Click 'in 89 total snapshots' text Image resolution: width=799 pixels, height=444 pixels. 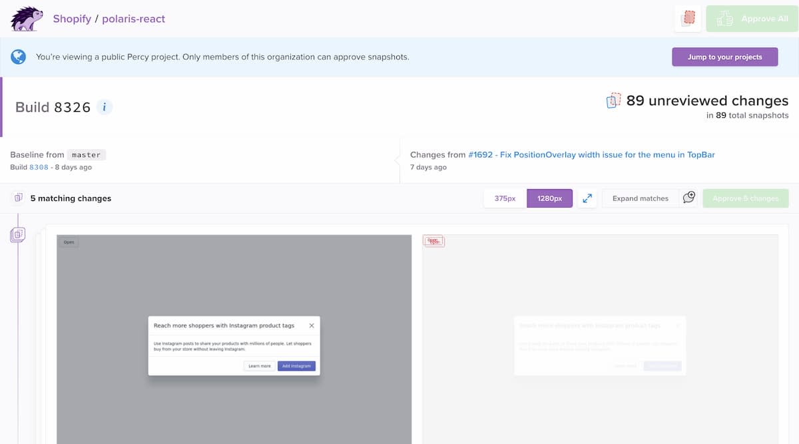pos(747,115)
